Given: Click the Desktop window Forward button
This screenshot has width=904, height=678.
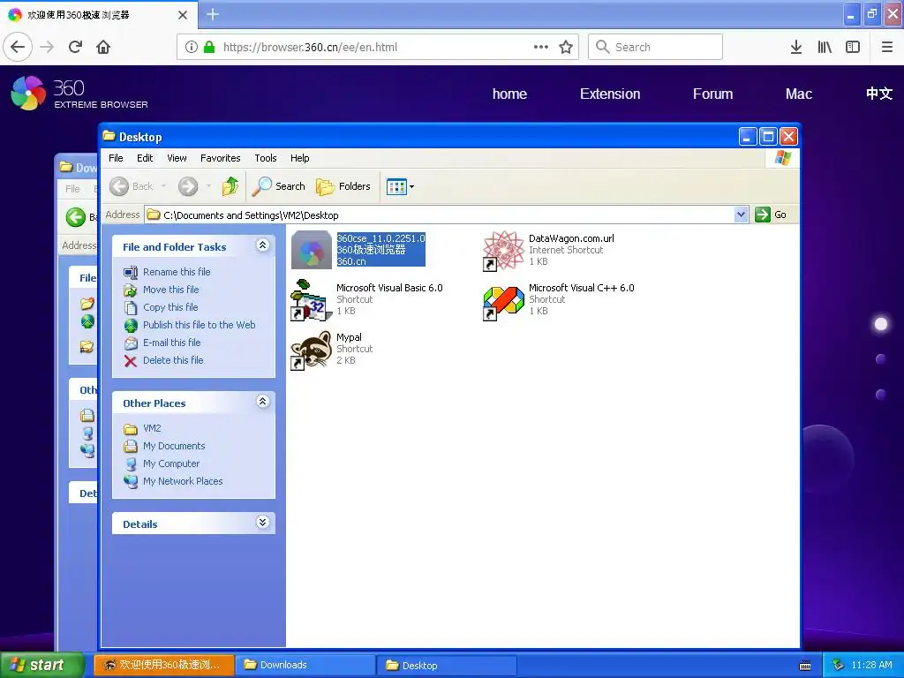Looking at the screenshot, I should click(188, 186).
